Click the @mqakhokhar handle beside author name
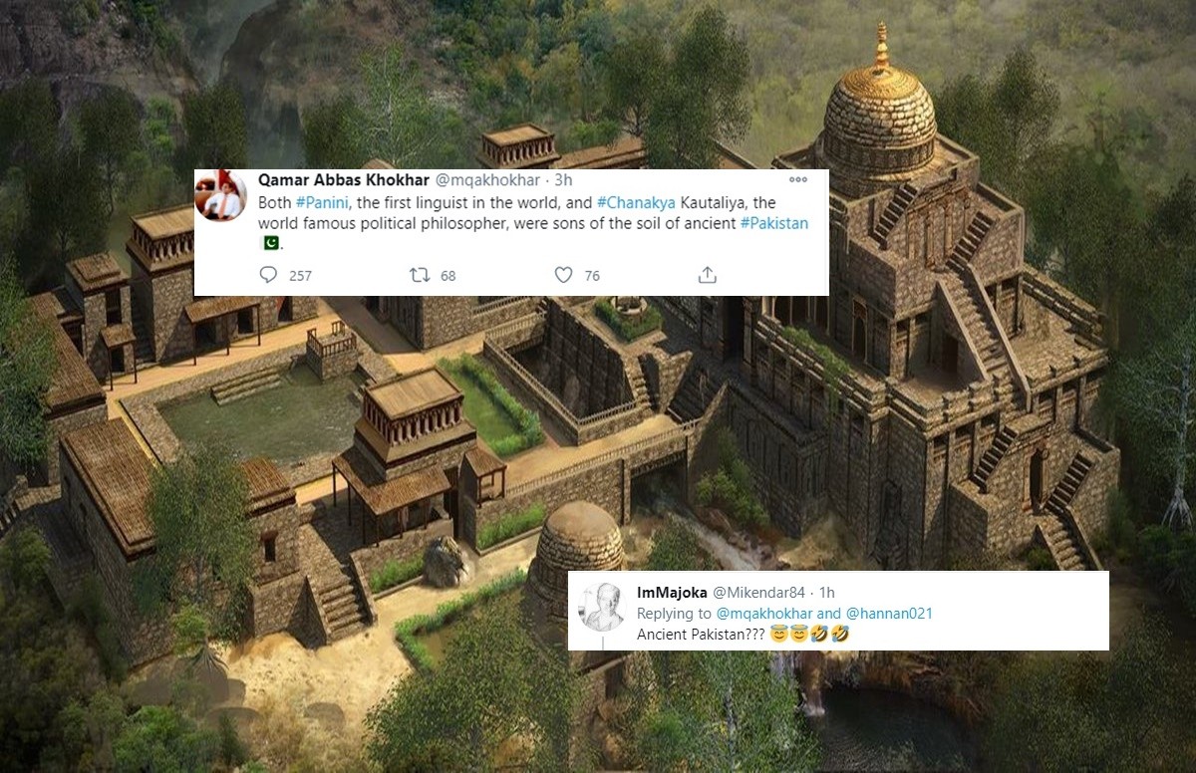The height and width of the screenshot is (773, 1196). coord(487,180)
